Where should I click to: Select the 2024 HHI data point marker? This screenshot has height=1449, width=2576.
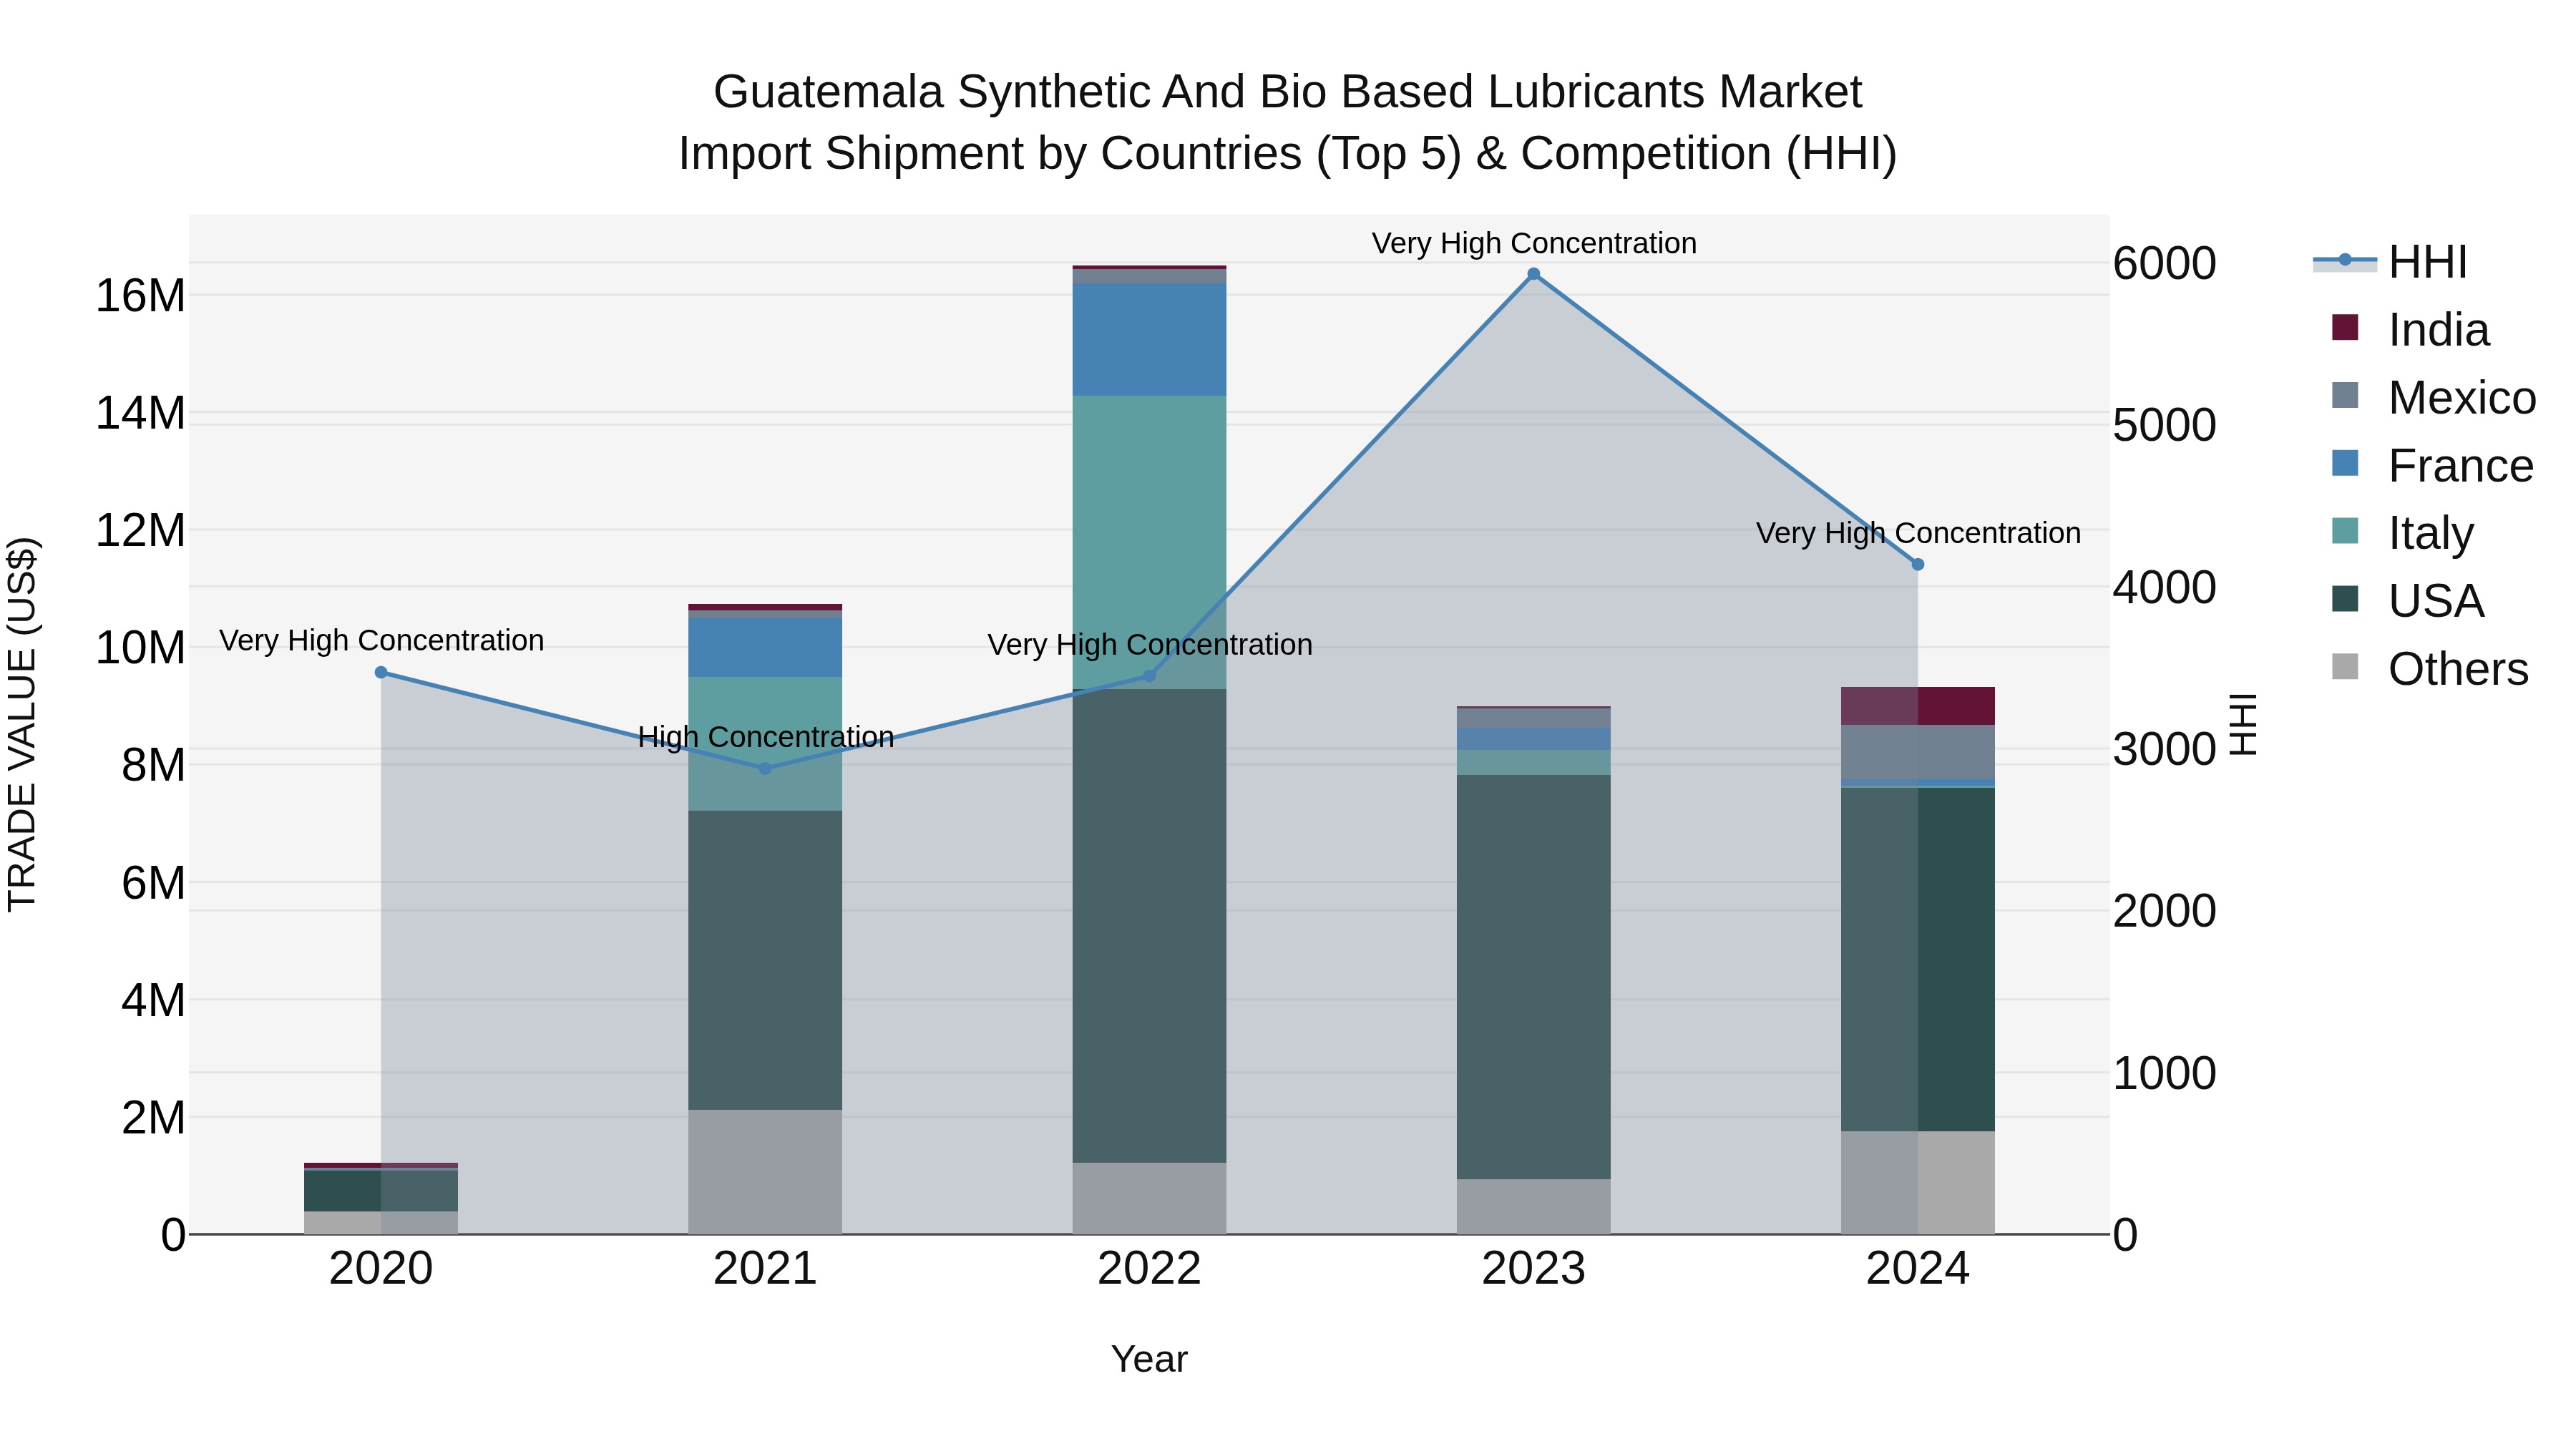(x=1917, y=565)
